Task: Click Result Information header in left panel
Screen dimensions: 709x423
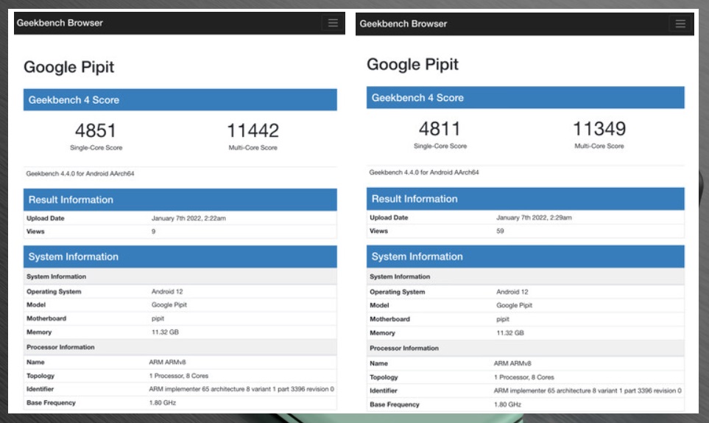Action: pos(180,200)
